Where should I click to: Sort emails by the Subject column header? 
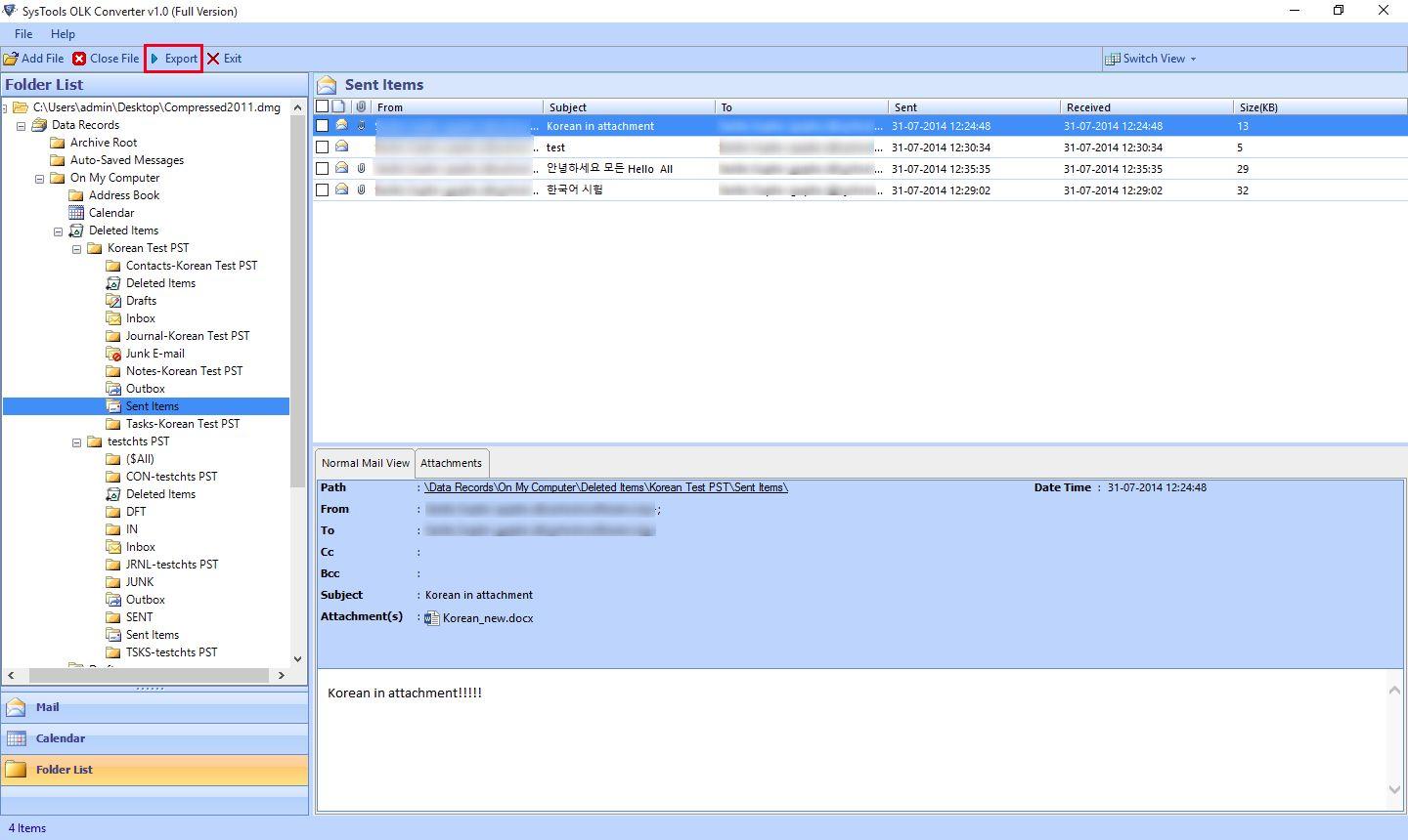click(629, 107)
